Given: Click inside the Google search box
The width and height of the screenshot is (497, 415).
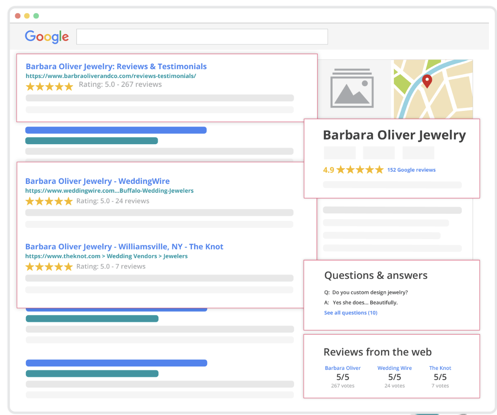Looking at the screenshot, I should click(x=202, y=37).
